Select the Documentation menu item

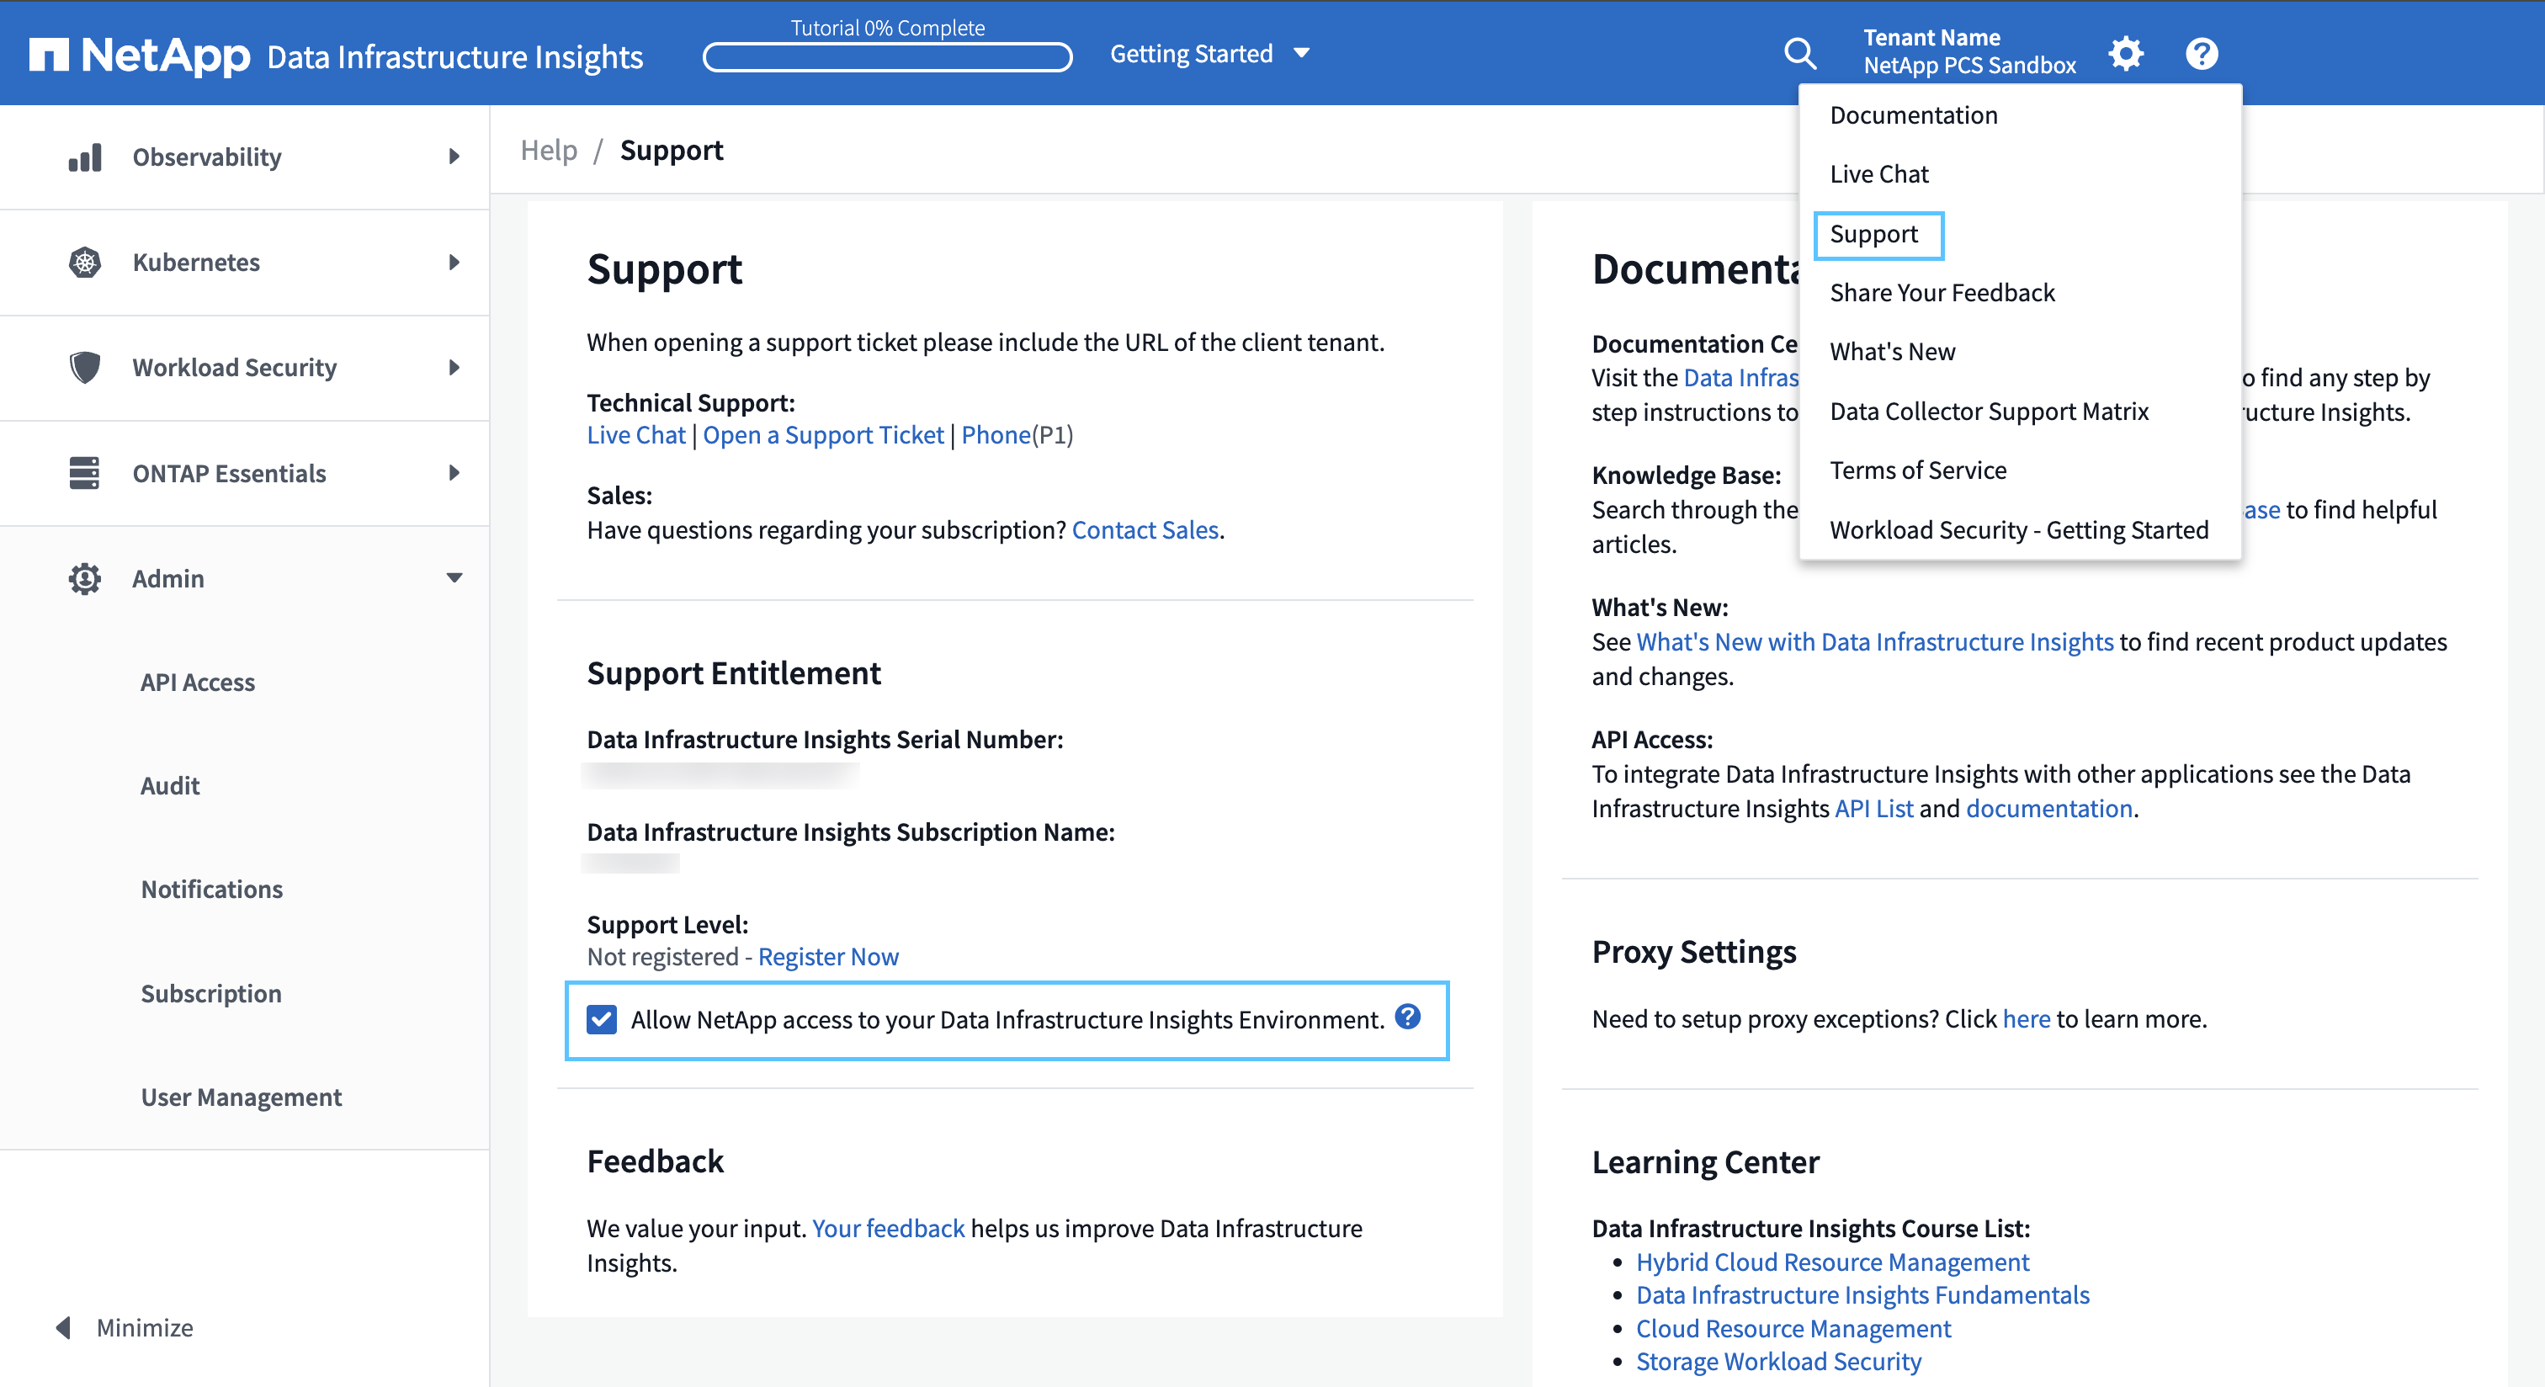point(1913,113)
